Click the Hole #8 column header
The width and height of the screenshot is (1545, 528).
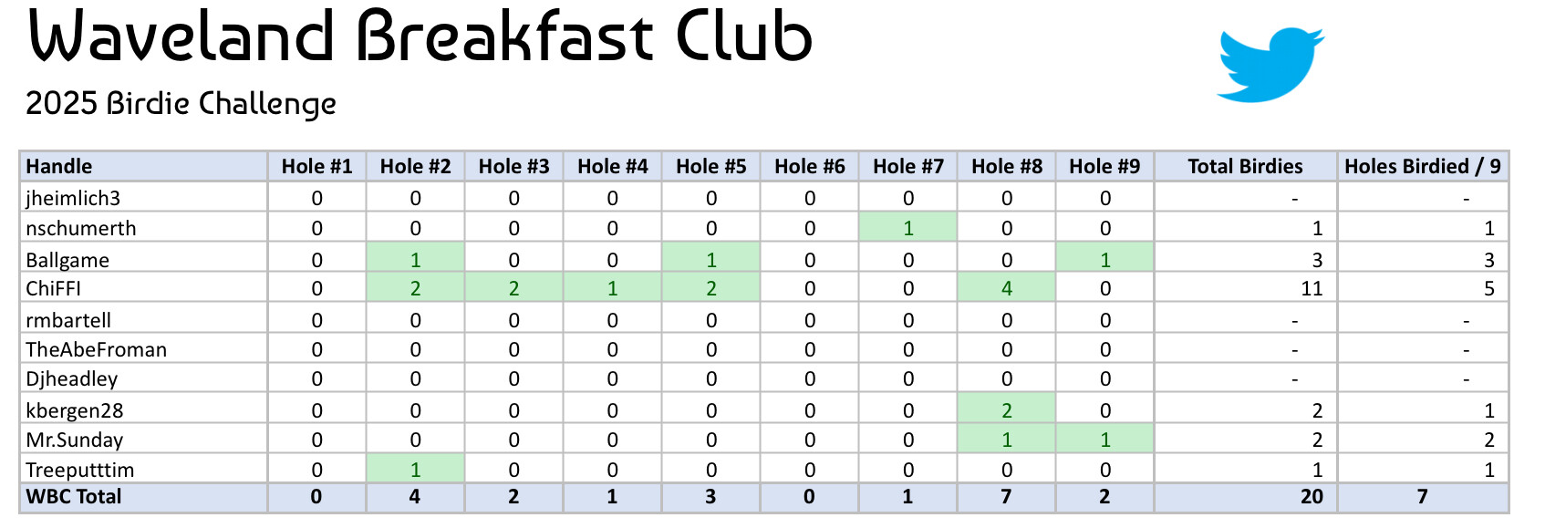1006,166
